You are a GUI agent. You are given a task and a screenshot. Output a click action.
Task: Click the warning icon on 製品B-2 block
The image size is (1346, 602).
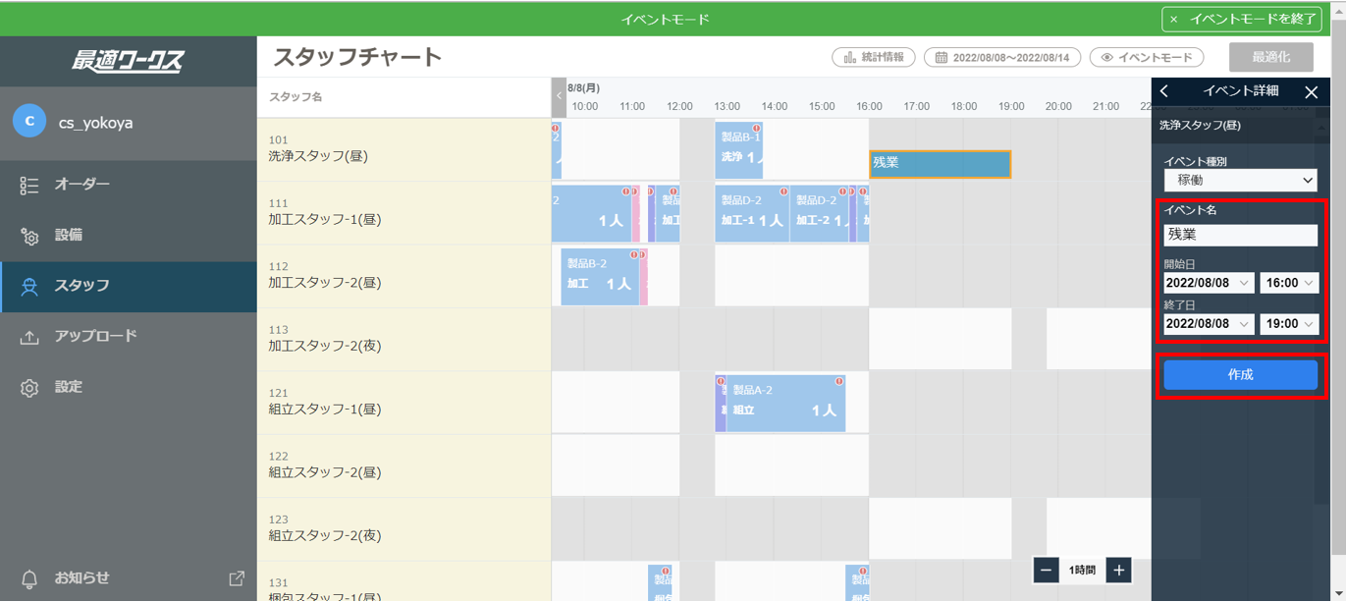pyautogui.click(x=634, y=255)
